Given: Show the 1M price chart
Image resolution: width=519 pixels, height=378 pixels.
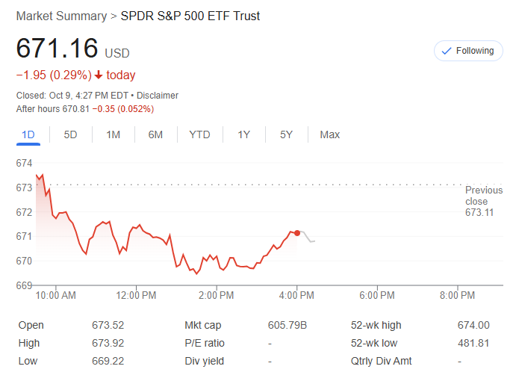Looking at the screenshot, I should click(113, 134).
